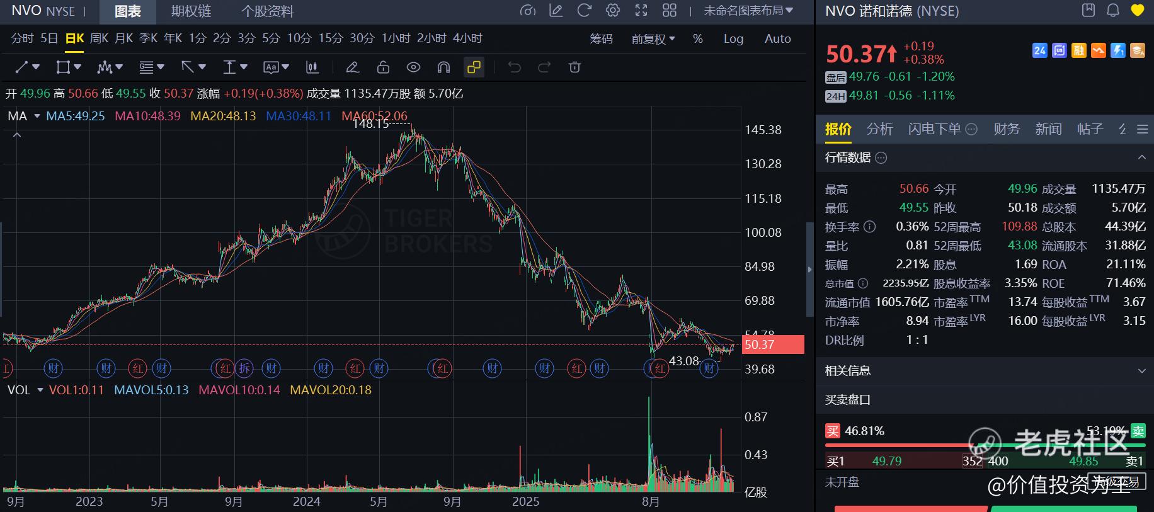Click the magnet snap icon

(x=443, y=67)
